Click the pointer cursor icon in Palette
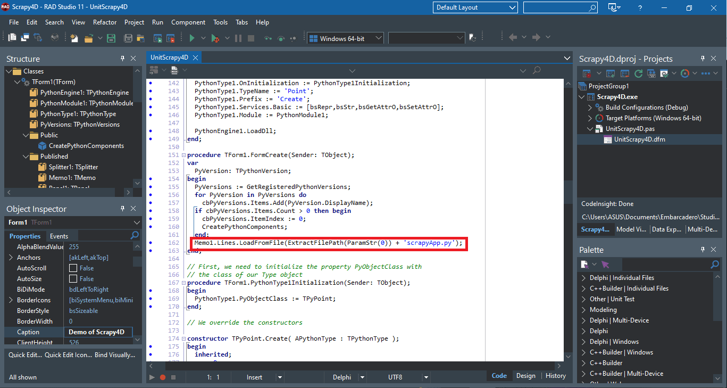 coord(605,265)
